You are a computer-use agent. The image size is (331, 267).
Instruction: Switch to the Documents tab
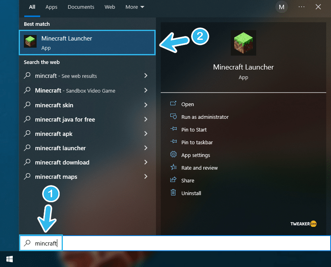pos(81,7)
